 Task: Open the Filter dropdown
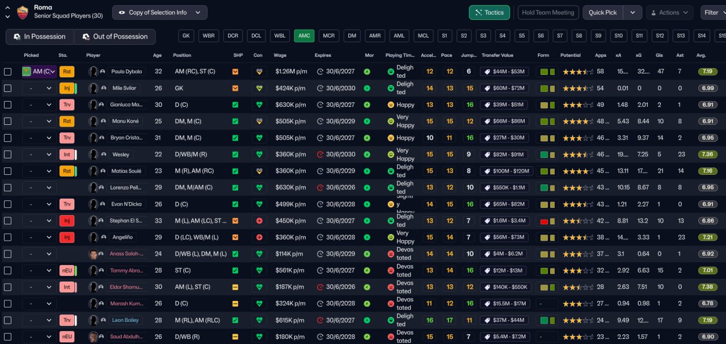pos(713,12)
